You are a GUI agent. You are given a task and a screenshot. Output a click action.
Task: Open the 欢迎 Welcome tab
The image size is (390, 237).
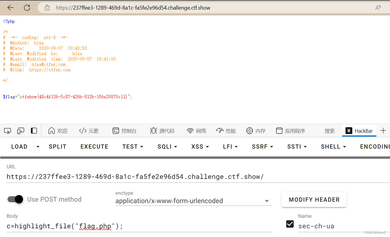click(58, 131)
